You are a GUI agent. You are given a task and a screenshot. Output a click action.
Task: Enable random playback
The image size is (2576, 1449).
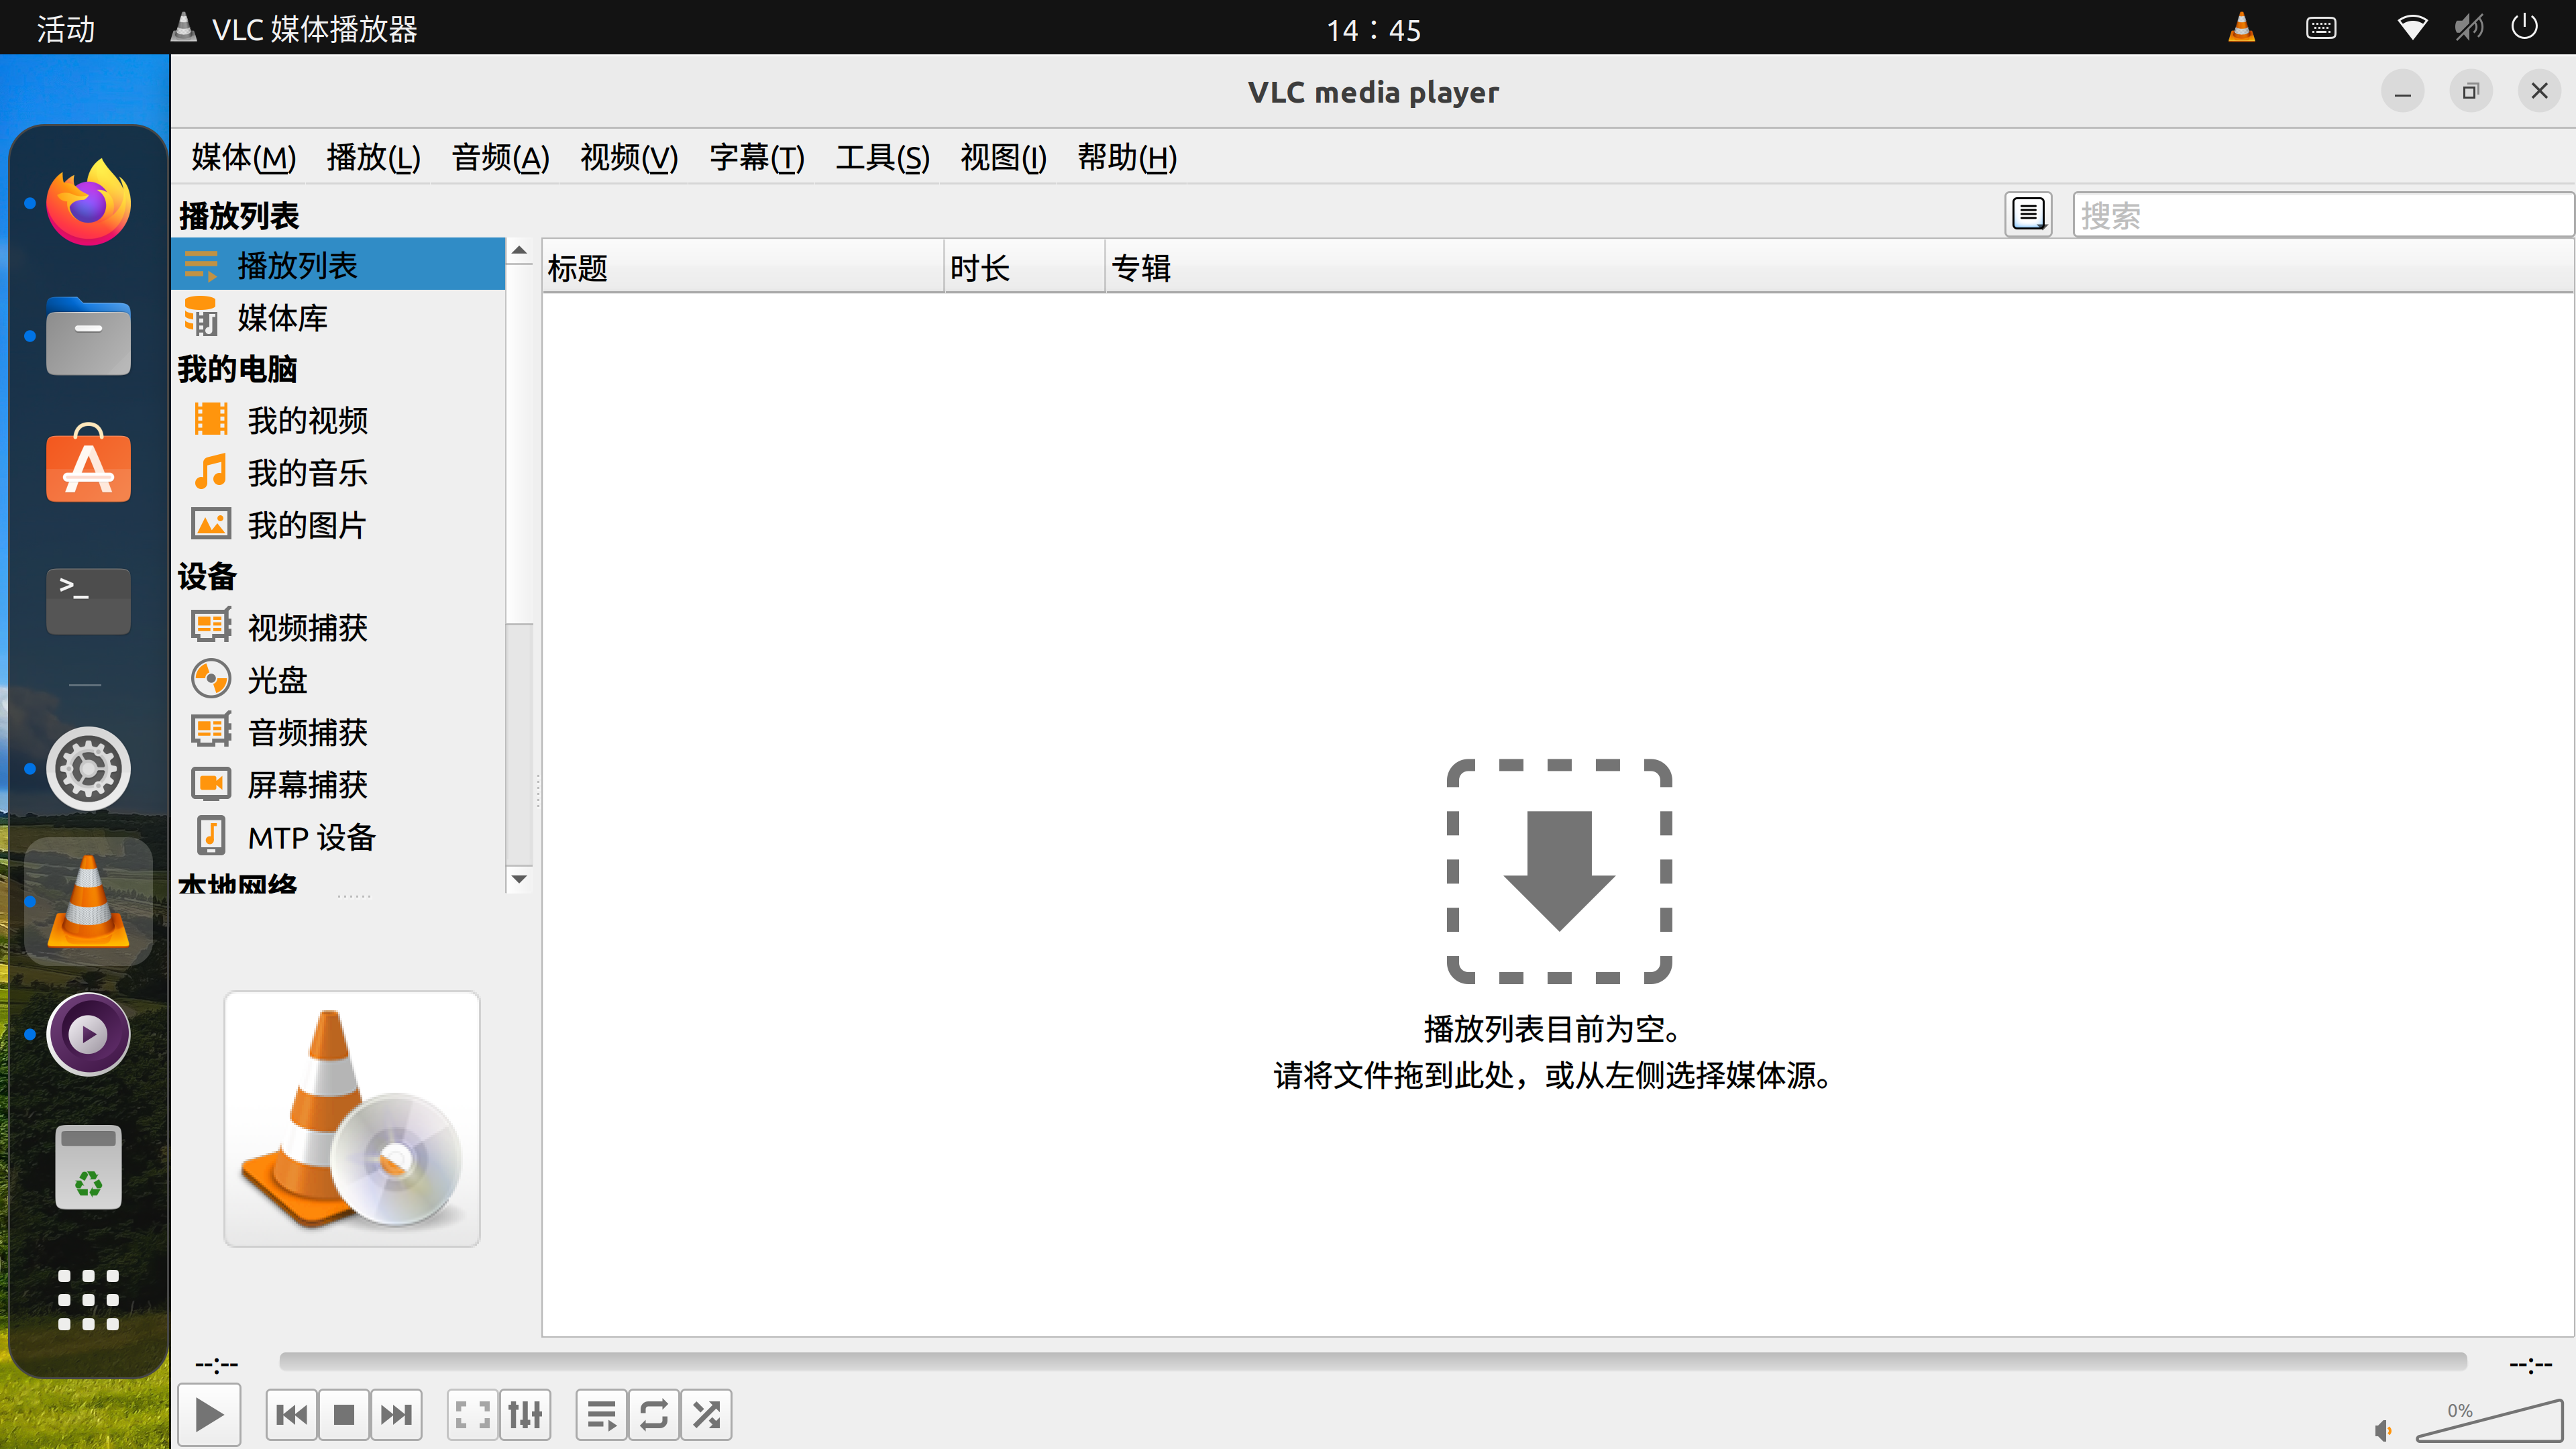707,1414
